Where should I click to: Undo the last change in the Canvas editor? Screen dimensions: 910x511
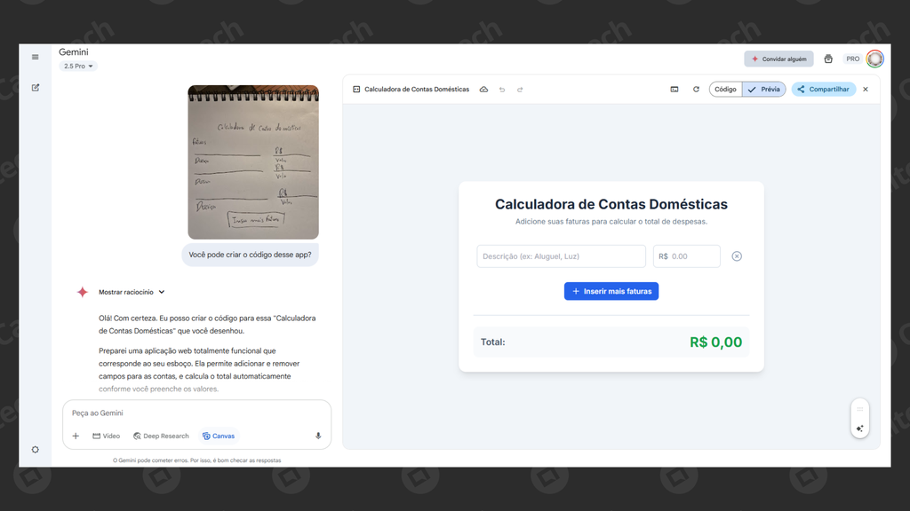pos(502,89)
